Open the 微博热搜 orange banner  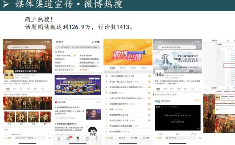128,52
